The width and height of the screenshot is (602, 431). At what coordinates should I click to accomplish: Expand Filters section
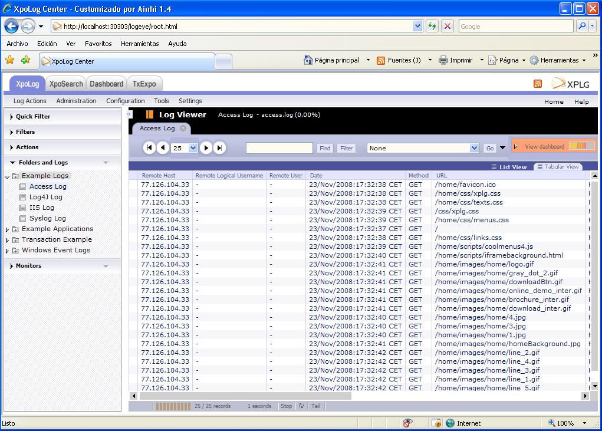pos(11,132)
